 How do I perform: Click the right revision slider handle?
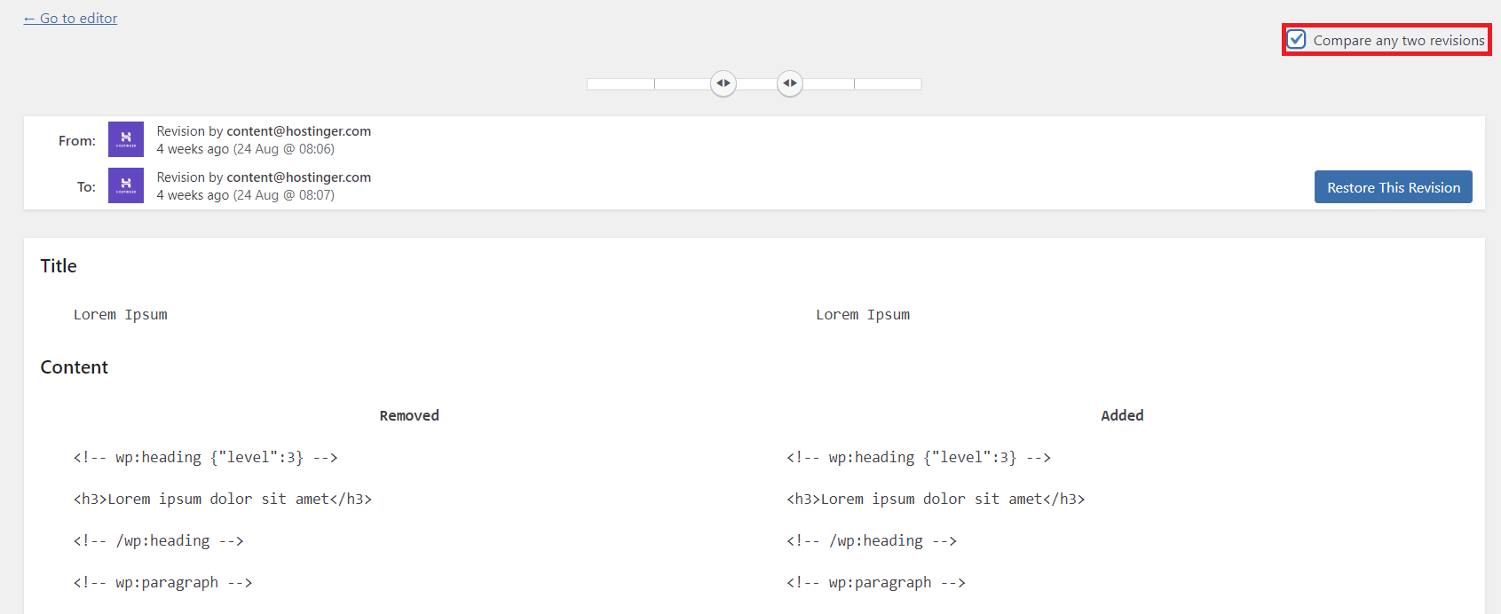coord(790,83)
